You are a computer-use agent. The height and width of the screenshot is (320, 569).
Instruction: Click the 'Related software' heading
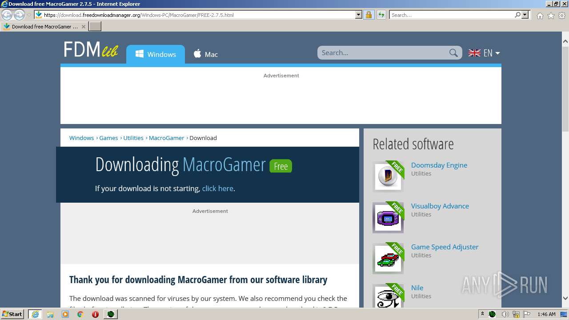pos(413,144)
